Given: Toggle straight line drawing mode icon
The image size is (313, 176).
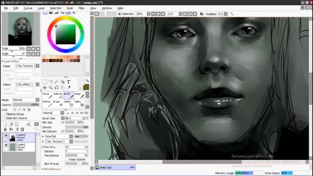Looking at the screenshot, I should pos(232,14).
